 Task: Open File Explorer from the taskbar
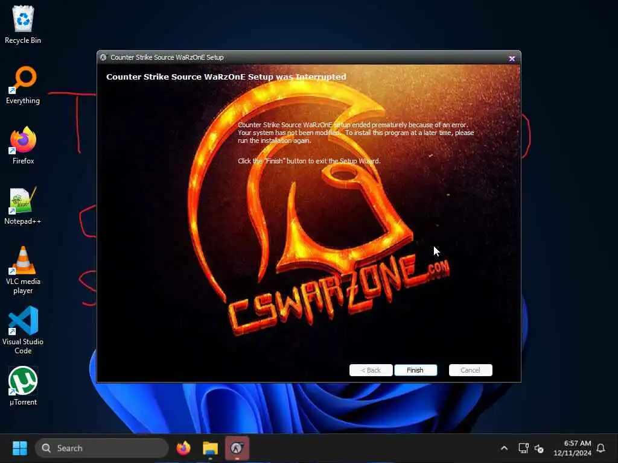click(210, 448)
